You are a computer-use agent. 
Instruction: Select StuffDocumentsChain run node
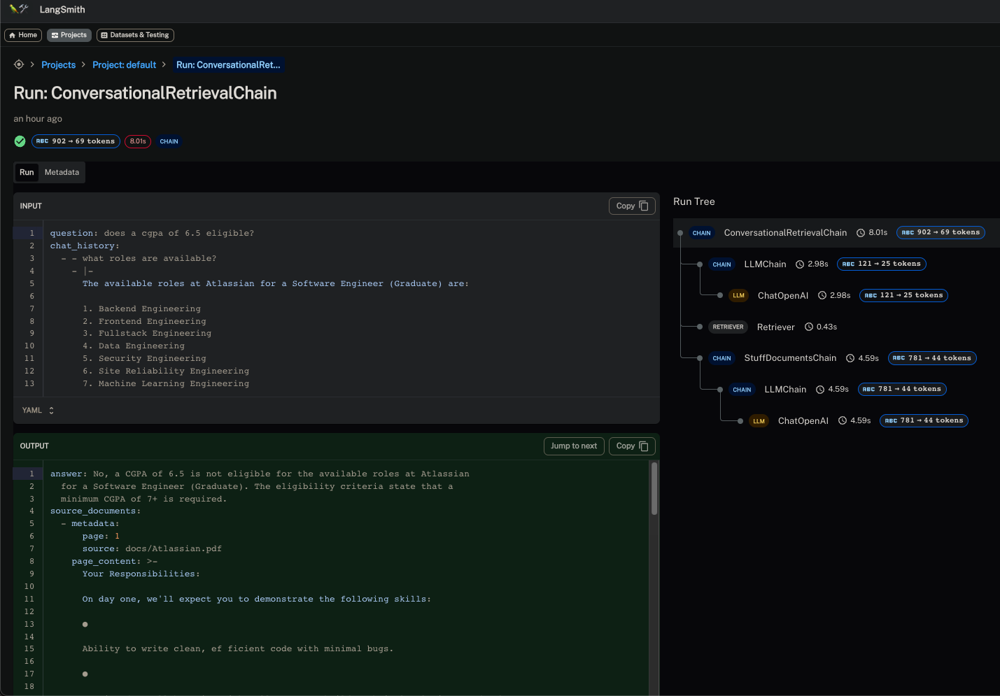click(x=790, y=358)
